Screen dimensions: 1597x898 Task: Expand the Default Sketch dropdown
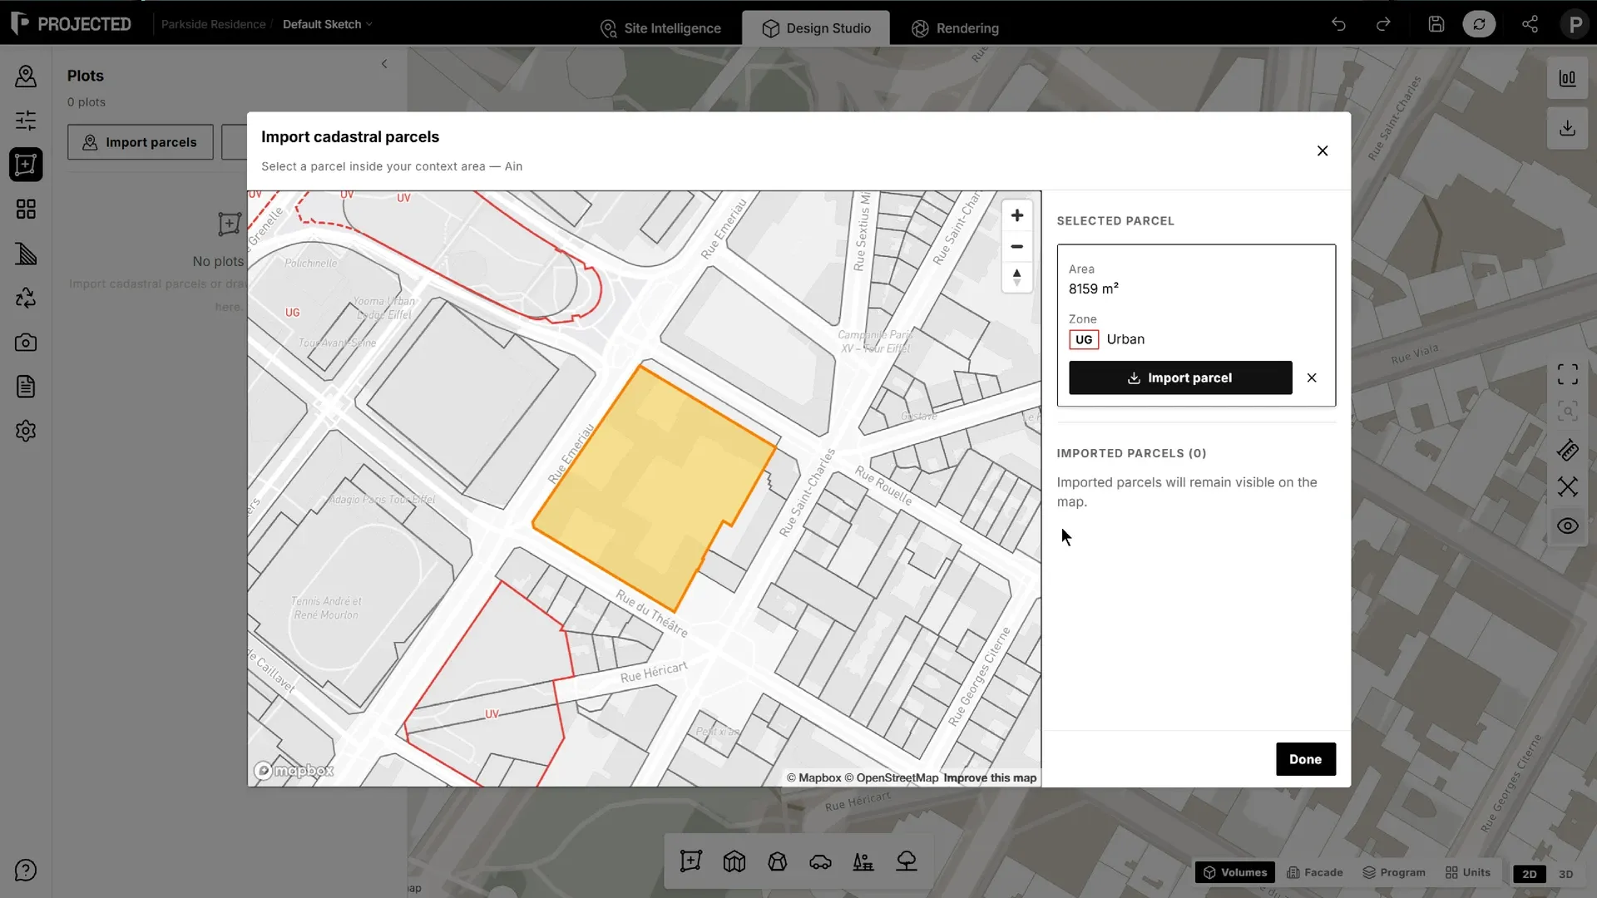coord(328,24)
